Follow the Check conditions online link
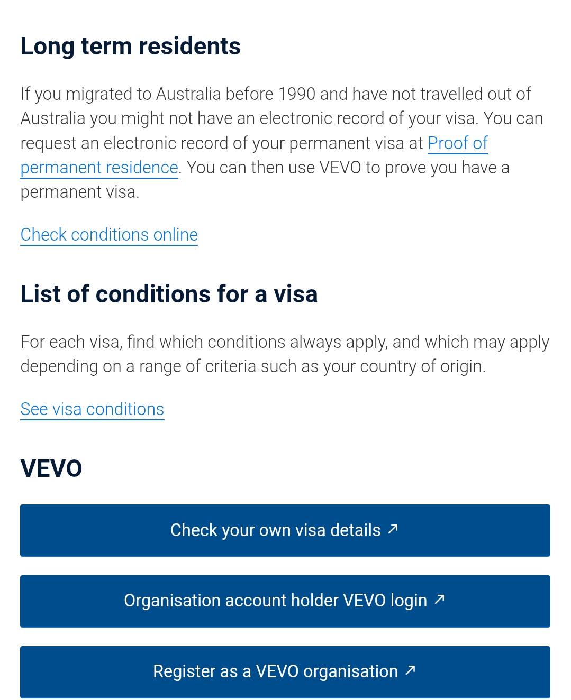 [x=109, y=235]
